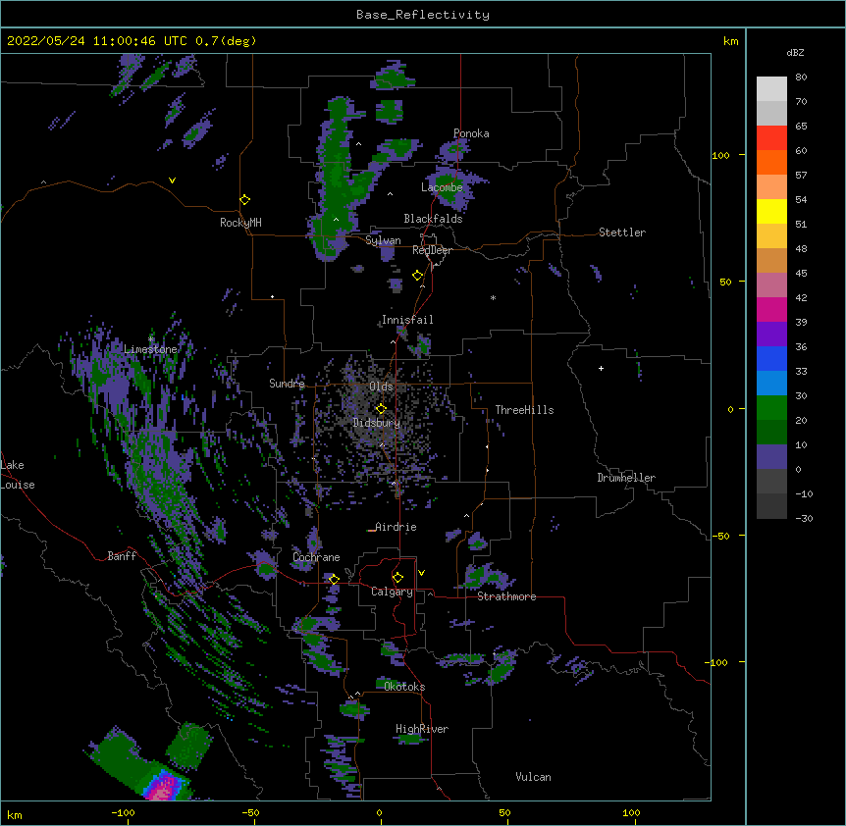The image size is (846, 826).
Task: Click the yellow diamond marker above RockyMH
Action: [245, 200]
